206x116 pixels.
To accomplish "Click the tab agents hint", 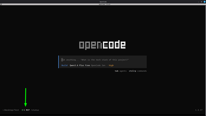I will point(121,71).
